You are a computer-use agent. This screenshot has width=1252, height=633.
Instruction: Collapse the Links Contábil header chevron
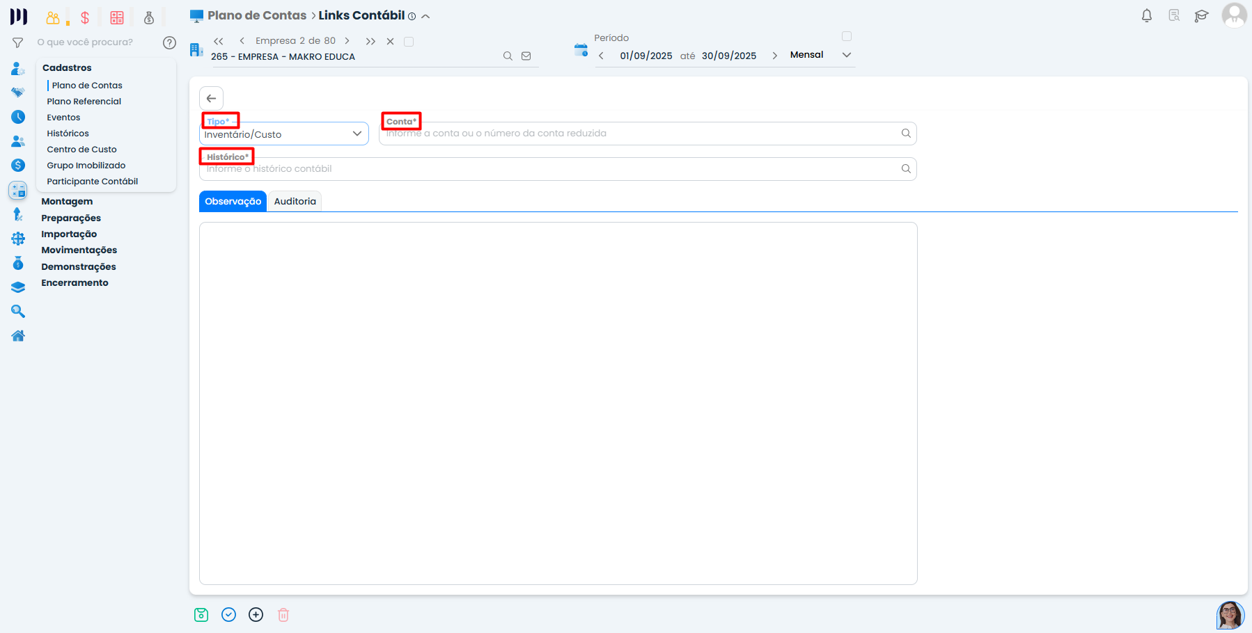pyautogui.click(x=425, y=16)
